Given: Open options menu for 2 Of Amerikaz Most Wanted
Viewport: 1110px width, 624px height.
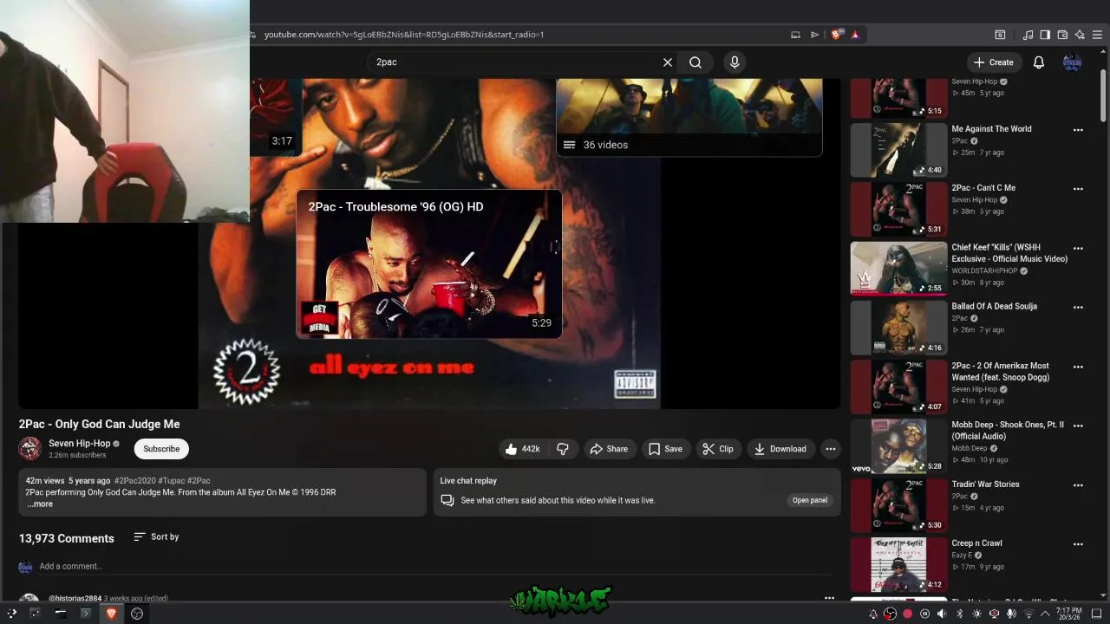Looking at the screenshot, I should (1078, 367).
